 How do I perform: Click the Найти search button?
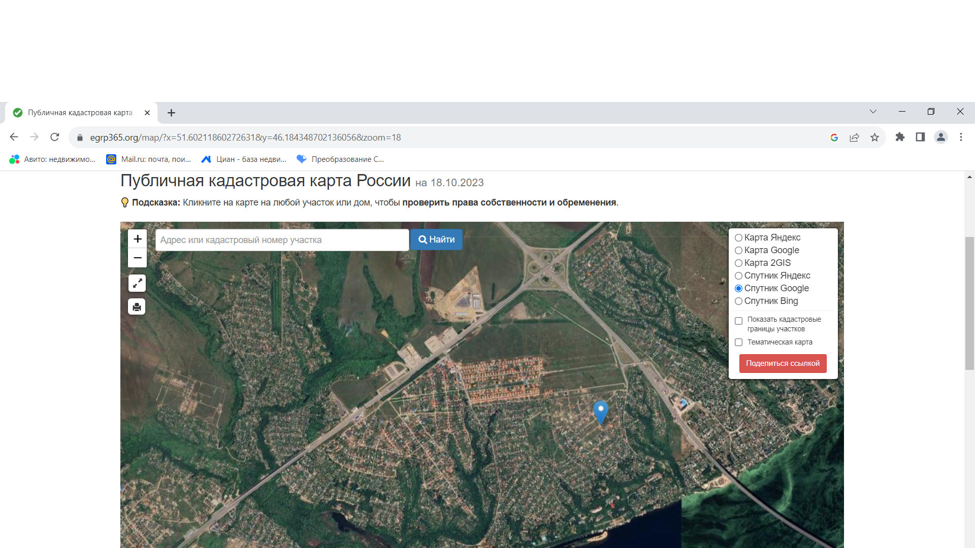coord(436,239)
